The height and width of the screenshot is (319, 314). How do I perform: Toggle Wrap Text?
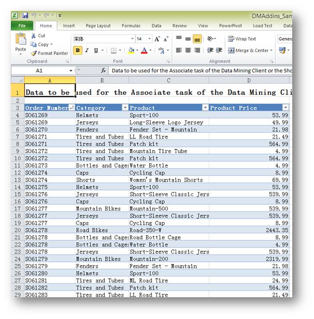click(x=242, y=39)
